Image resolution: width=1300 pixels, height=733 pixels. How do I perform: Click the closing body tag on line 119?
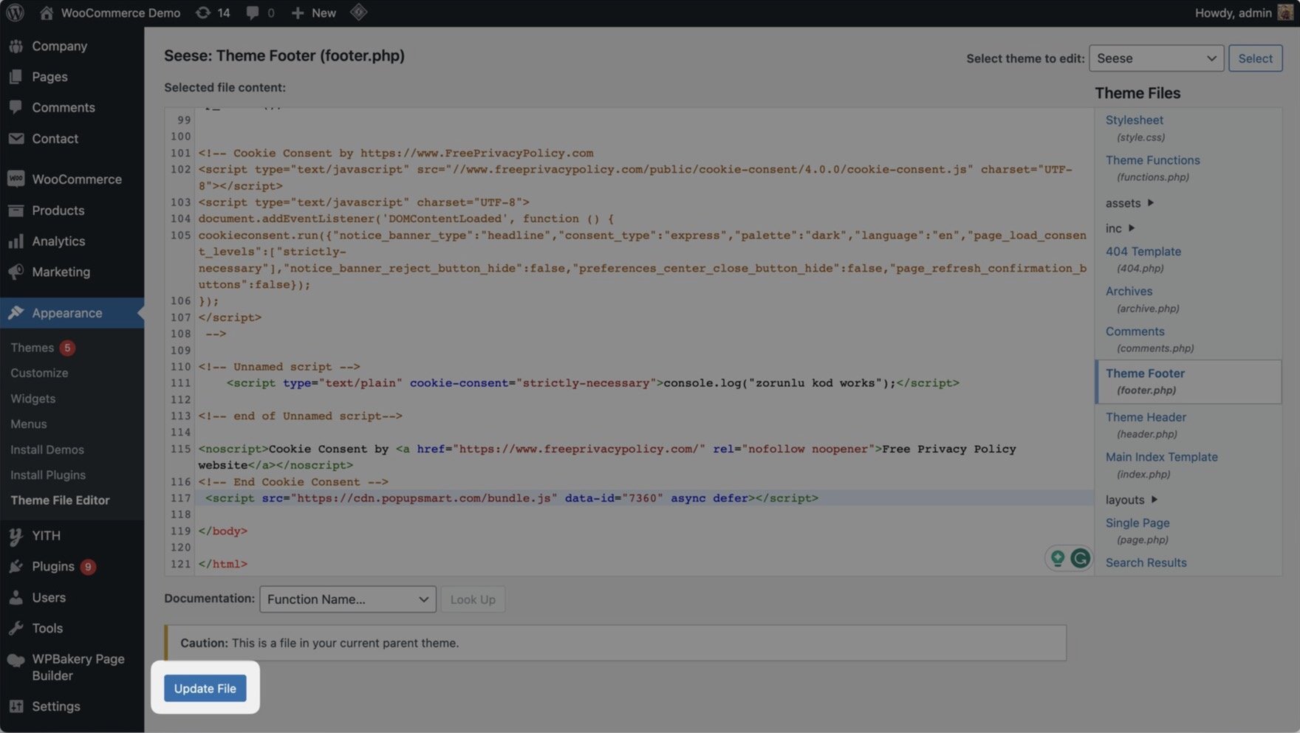(222, 531)
